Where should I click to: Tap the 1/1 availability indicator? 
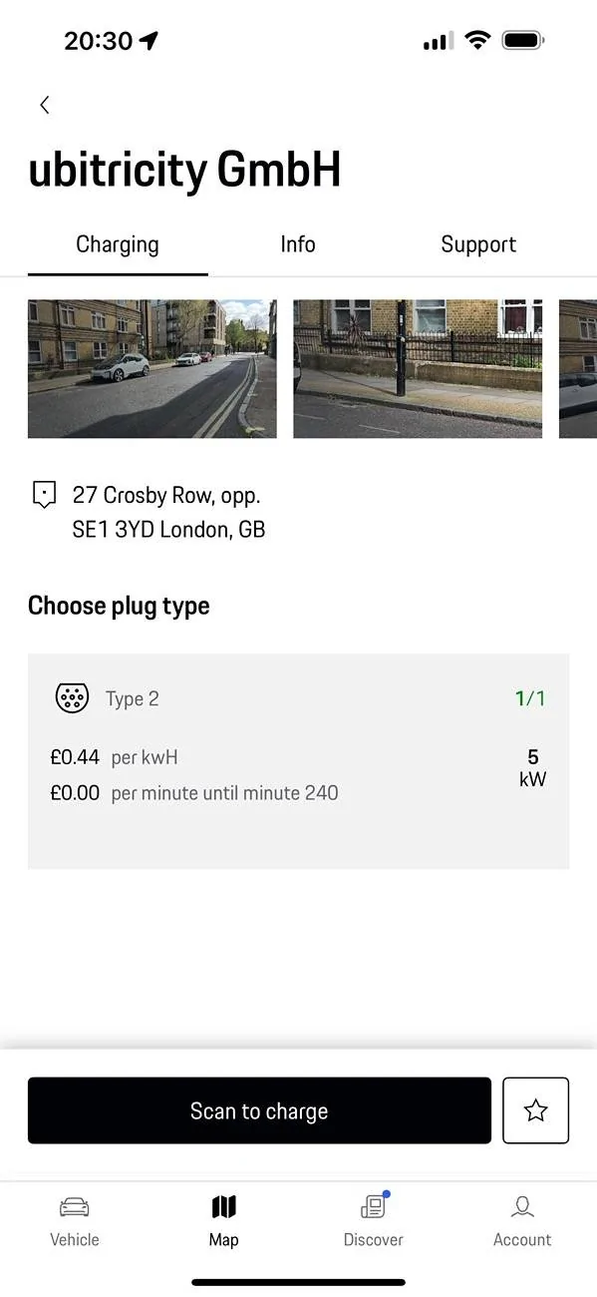(x=529, y=697)
